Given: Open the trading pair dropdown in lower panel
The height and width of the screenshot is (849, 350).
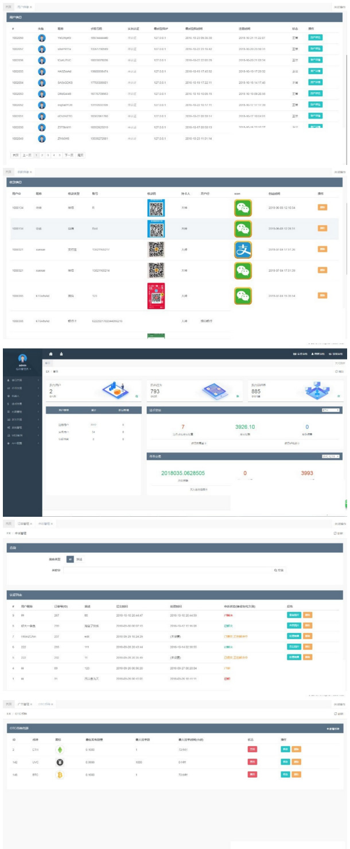Looking at the screenshot, I should point(330,440).
